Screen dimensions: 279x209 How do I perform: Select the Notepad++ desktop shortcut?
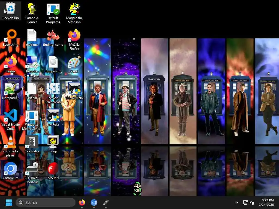coord(11,91)
